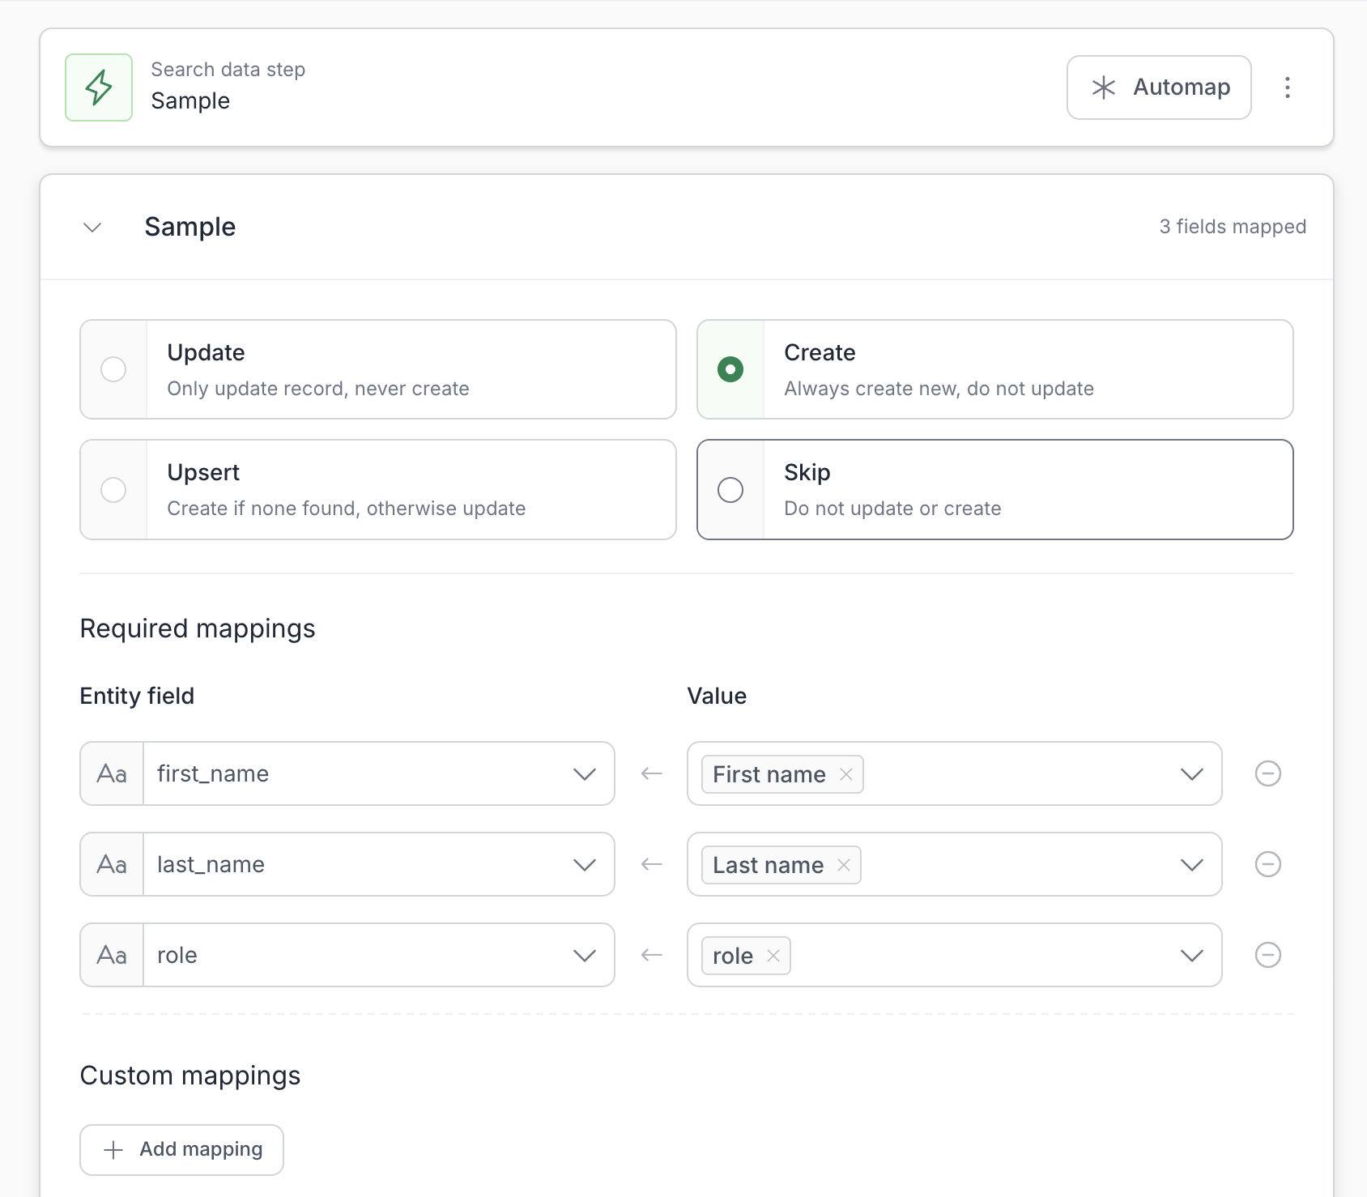Open the three-dot more options menu
Screen dimensions: 1367x1197
1287,87
